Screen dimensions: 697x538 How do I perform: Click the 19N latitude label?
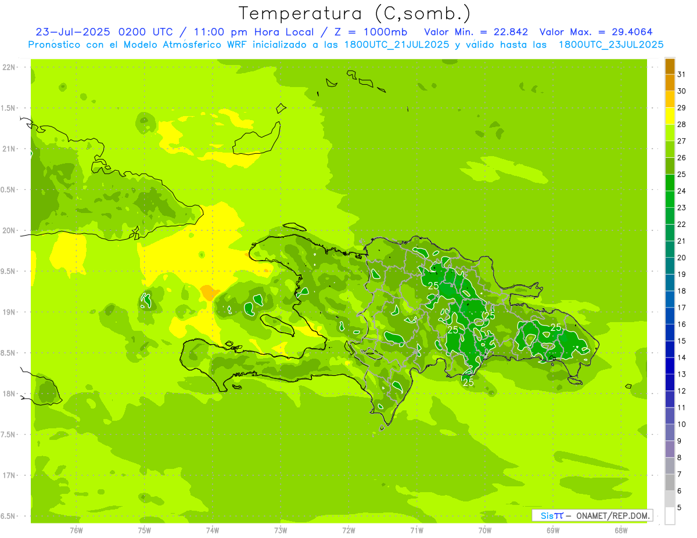click(8, 312)
